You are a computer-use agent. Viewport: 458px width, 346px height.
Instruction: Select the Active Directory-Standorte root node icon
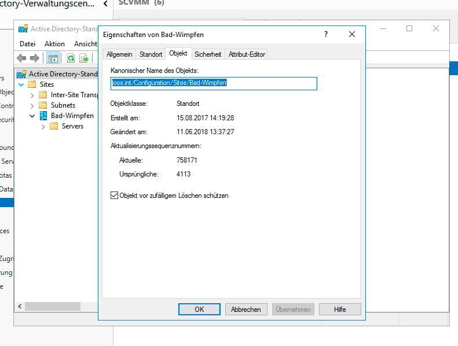point(21,74)
